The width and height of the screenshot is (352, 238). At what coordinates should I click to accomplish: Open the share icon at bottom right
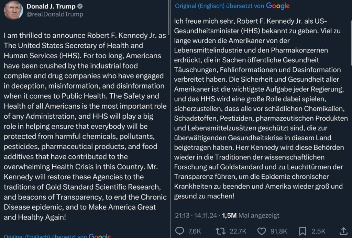pyautogui.click(x=343, y=231)
